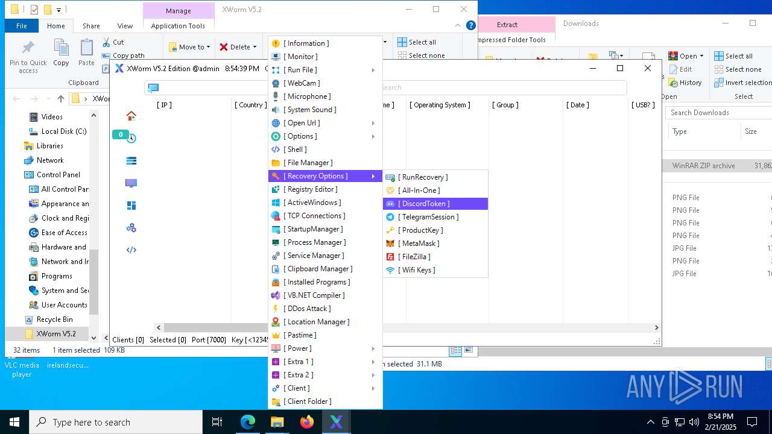Select [ ProductKey ] submenu item

pyautogui.click(x=435, y=230)
